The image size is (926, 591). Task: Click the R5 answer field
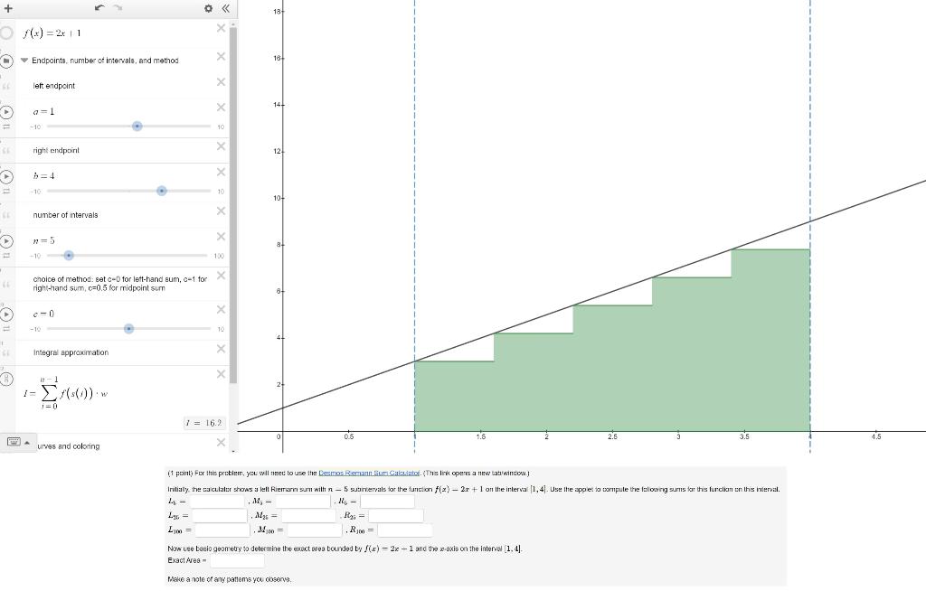[387, 502]
